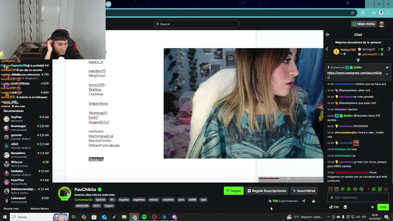Screen dimensions: 393x221
Task: Click Regala Suscripciones button
Action: pos(267,191)
